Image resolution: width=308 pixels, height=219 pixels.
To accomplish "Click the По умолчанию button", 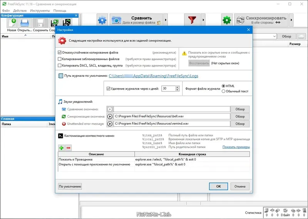I will pyautogui.click(x=70, y=186).
